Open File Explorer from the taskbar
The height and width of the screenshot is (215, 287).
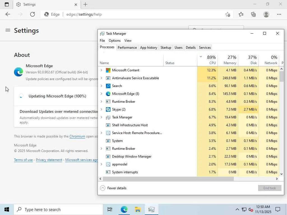pyautogui.click(x=138, y=209)
